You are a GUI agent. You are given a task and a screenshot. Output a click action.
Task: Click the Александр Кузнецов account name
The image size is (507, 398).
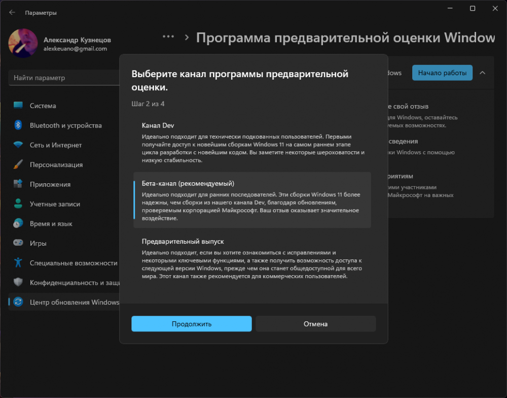coord(77,40)
